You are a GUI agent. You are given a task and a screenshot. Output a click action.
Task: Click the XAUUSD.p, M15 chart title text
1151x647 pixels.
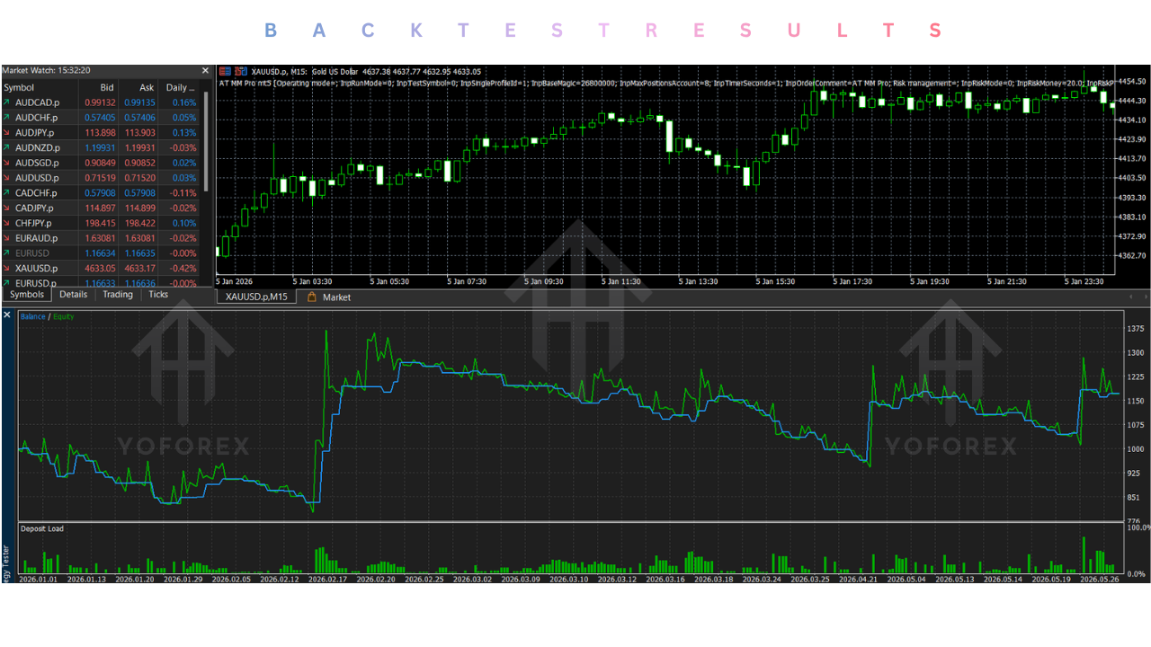click(x=279, y=71)
